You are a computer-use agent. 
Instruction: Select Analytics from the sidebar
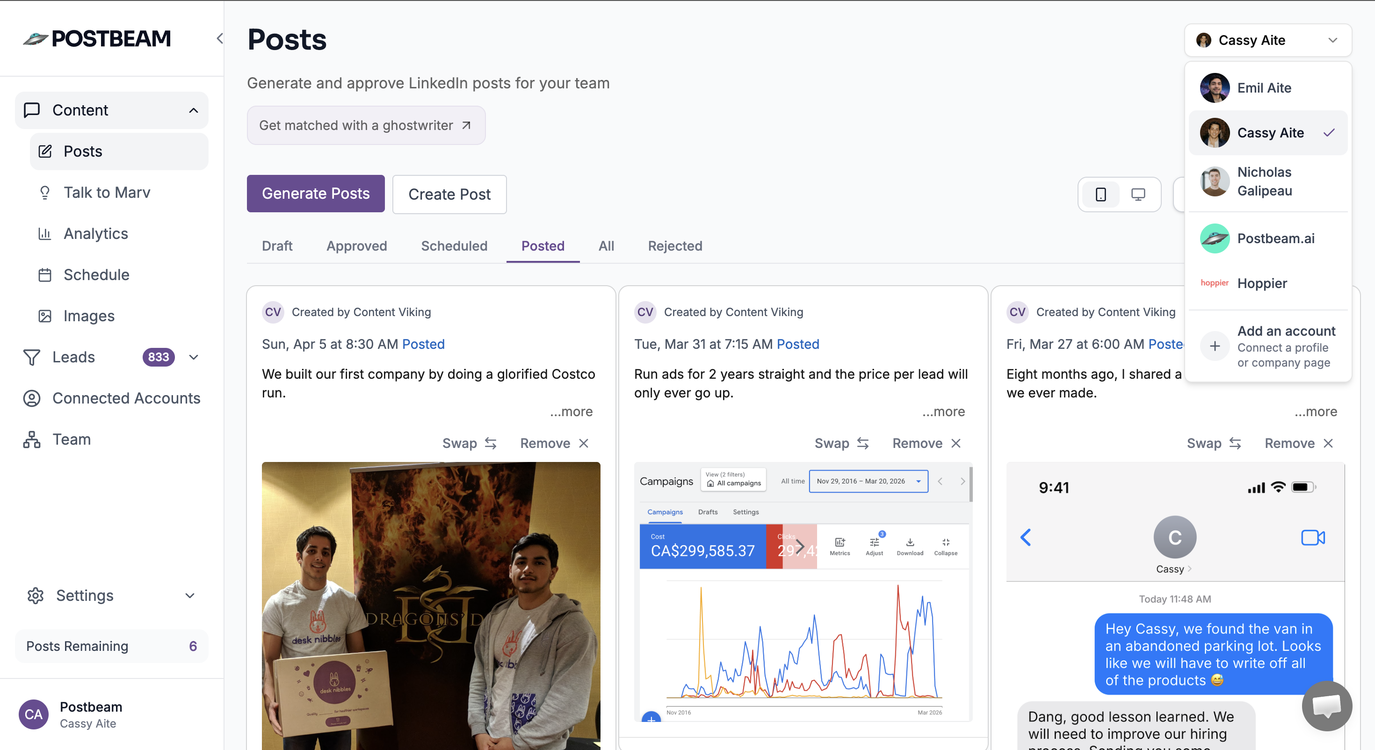click(95, 233)
